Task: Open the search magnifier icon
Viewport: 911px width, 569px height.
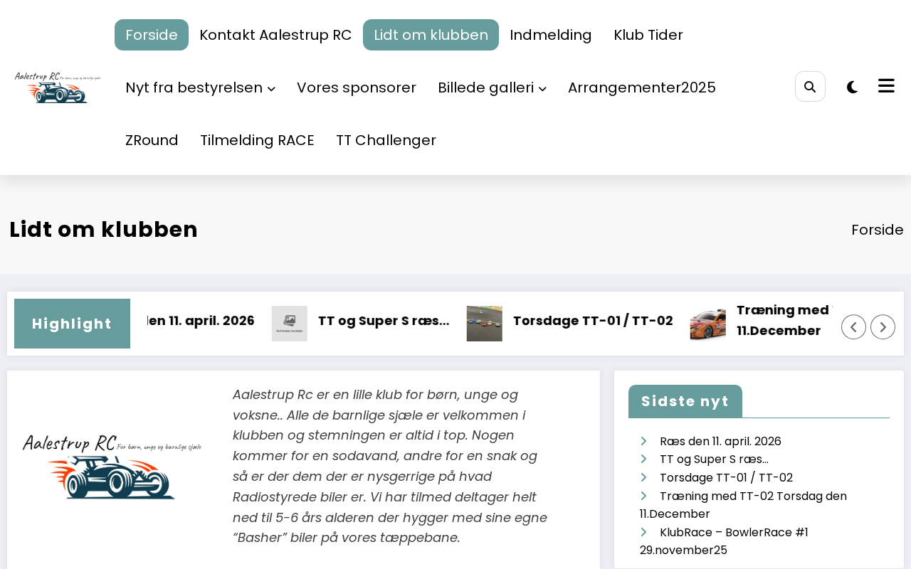Action: pyautogui.click(x=810, y=87)
